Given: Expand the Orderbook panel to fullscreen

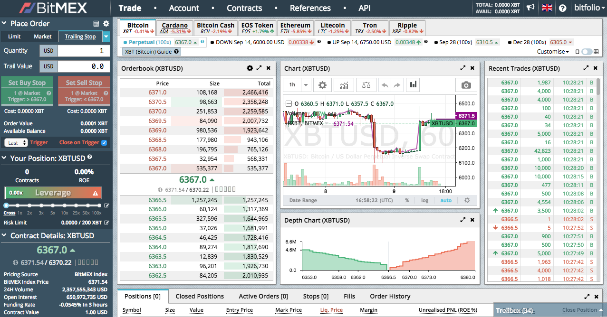Looking at the screenshot, I should point(259,68).
